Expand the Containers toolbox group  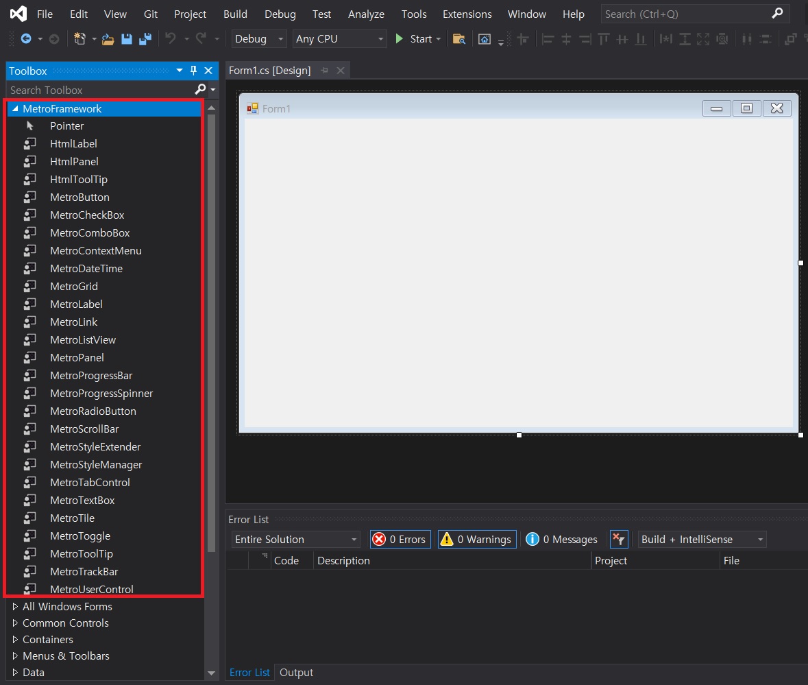(15, 640)
